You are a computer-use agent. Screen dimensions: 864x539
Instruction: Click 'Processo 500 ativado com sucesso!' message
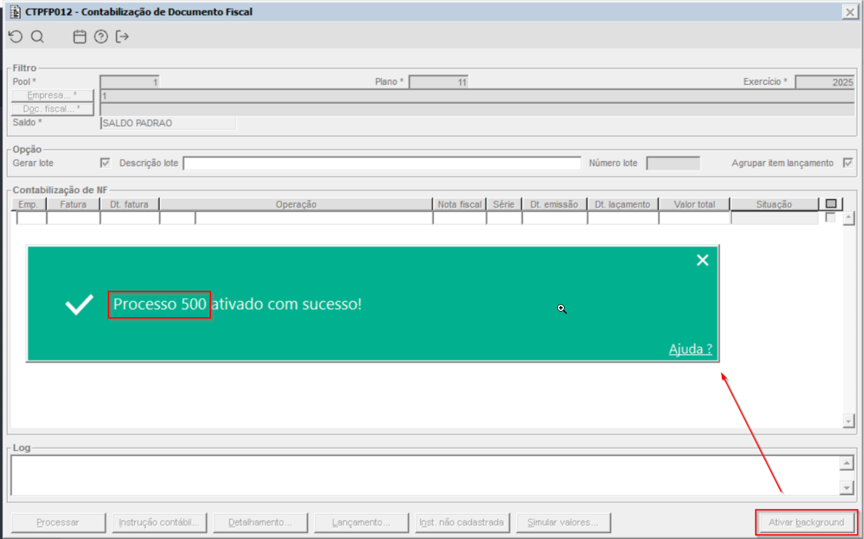point(237,304)
